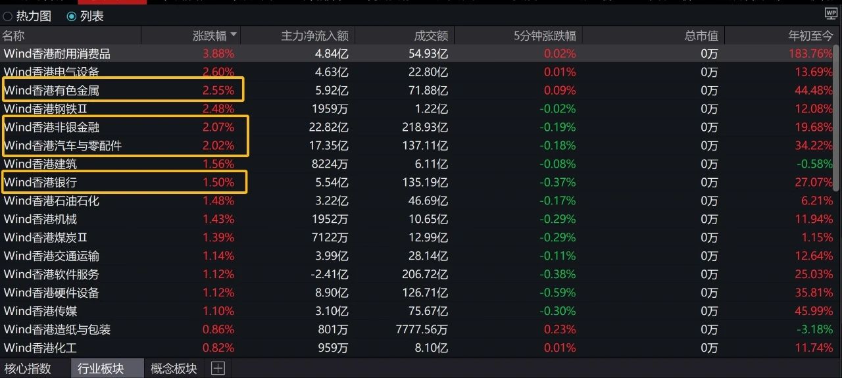
Task: Select row Wind香港交通运输
Action: tap(417, 256)
